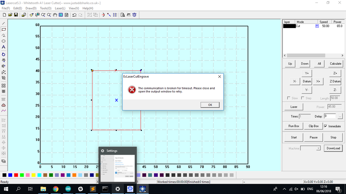Expand the Machine dropdown list
The height and width of the screenshot is (194, 346).
point(318,149)
